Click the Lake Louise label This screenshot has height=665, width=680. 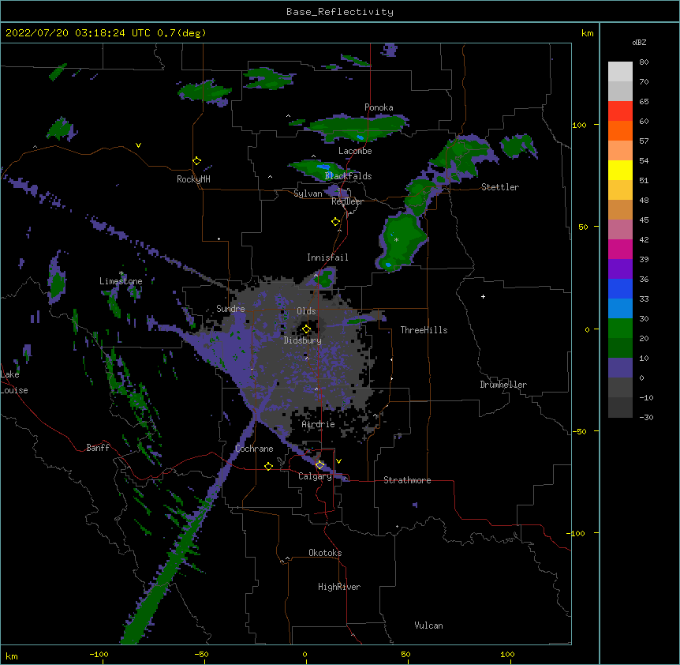pyautogui.click(x=14, y=382)
